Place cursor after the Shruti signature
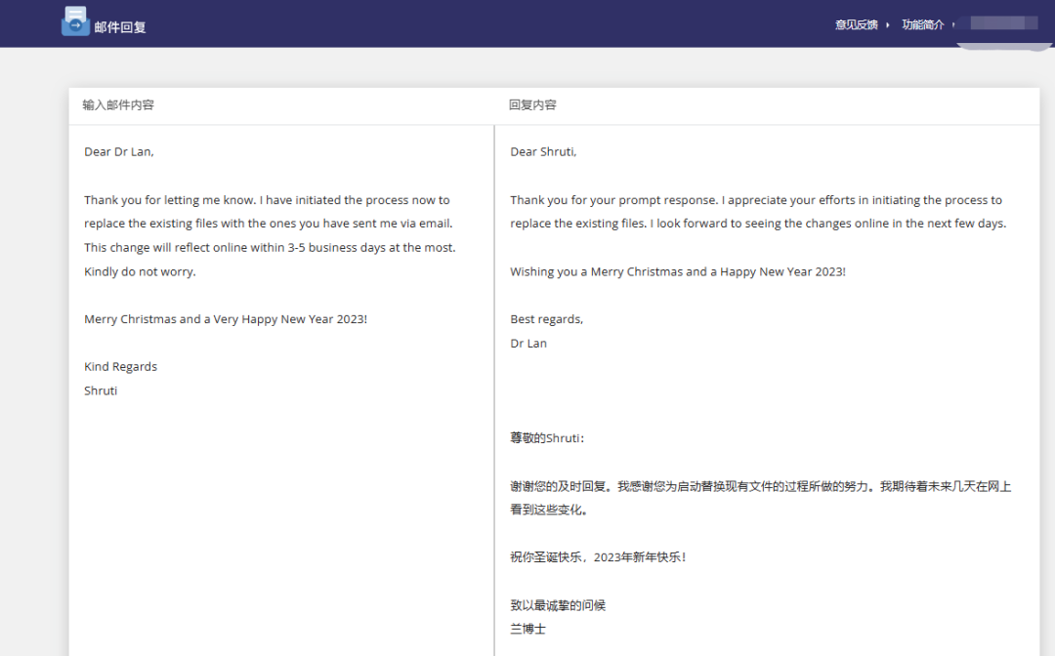 pos(118,390)
